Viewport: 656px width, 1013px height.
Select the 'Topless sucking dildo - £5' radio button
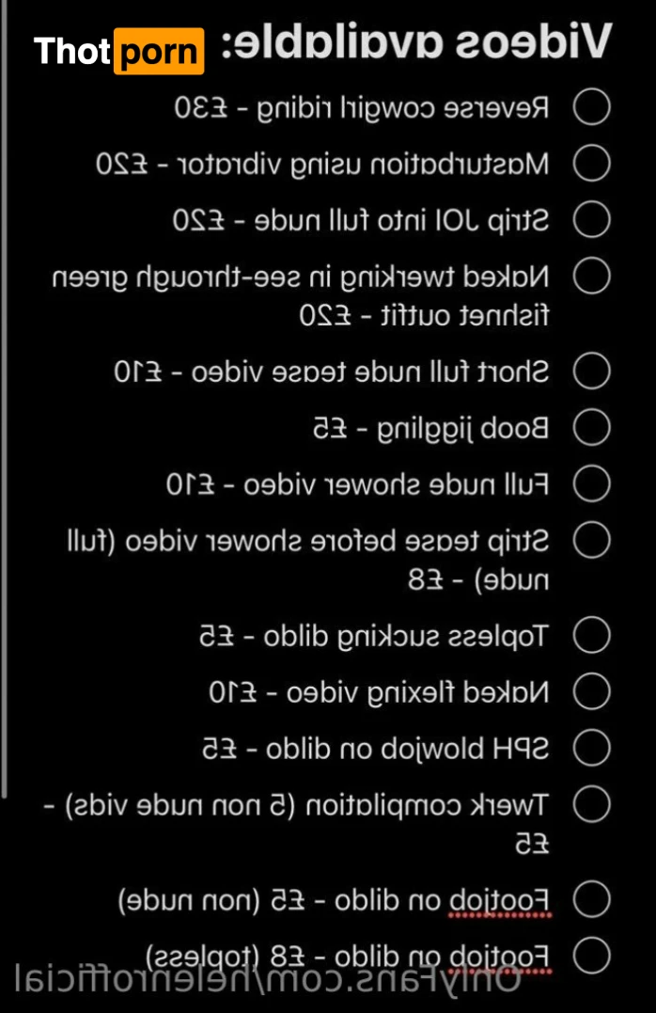(x=593, y=636)
